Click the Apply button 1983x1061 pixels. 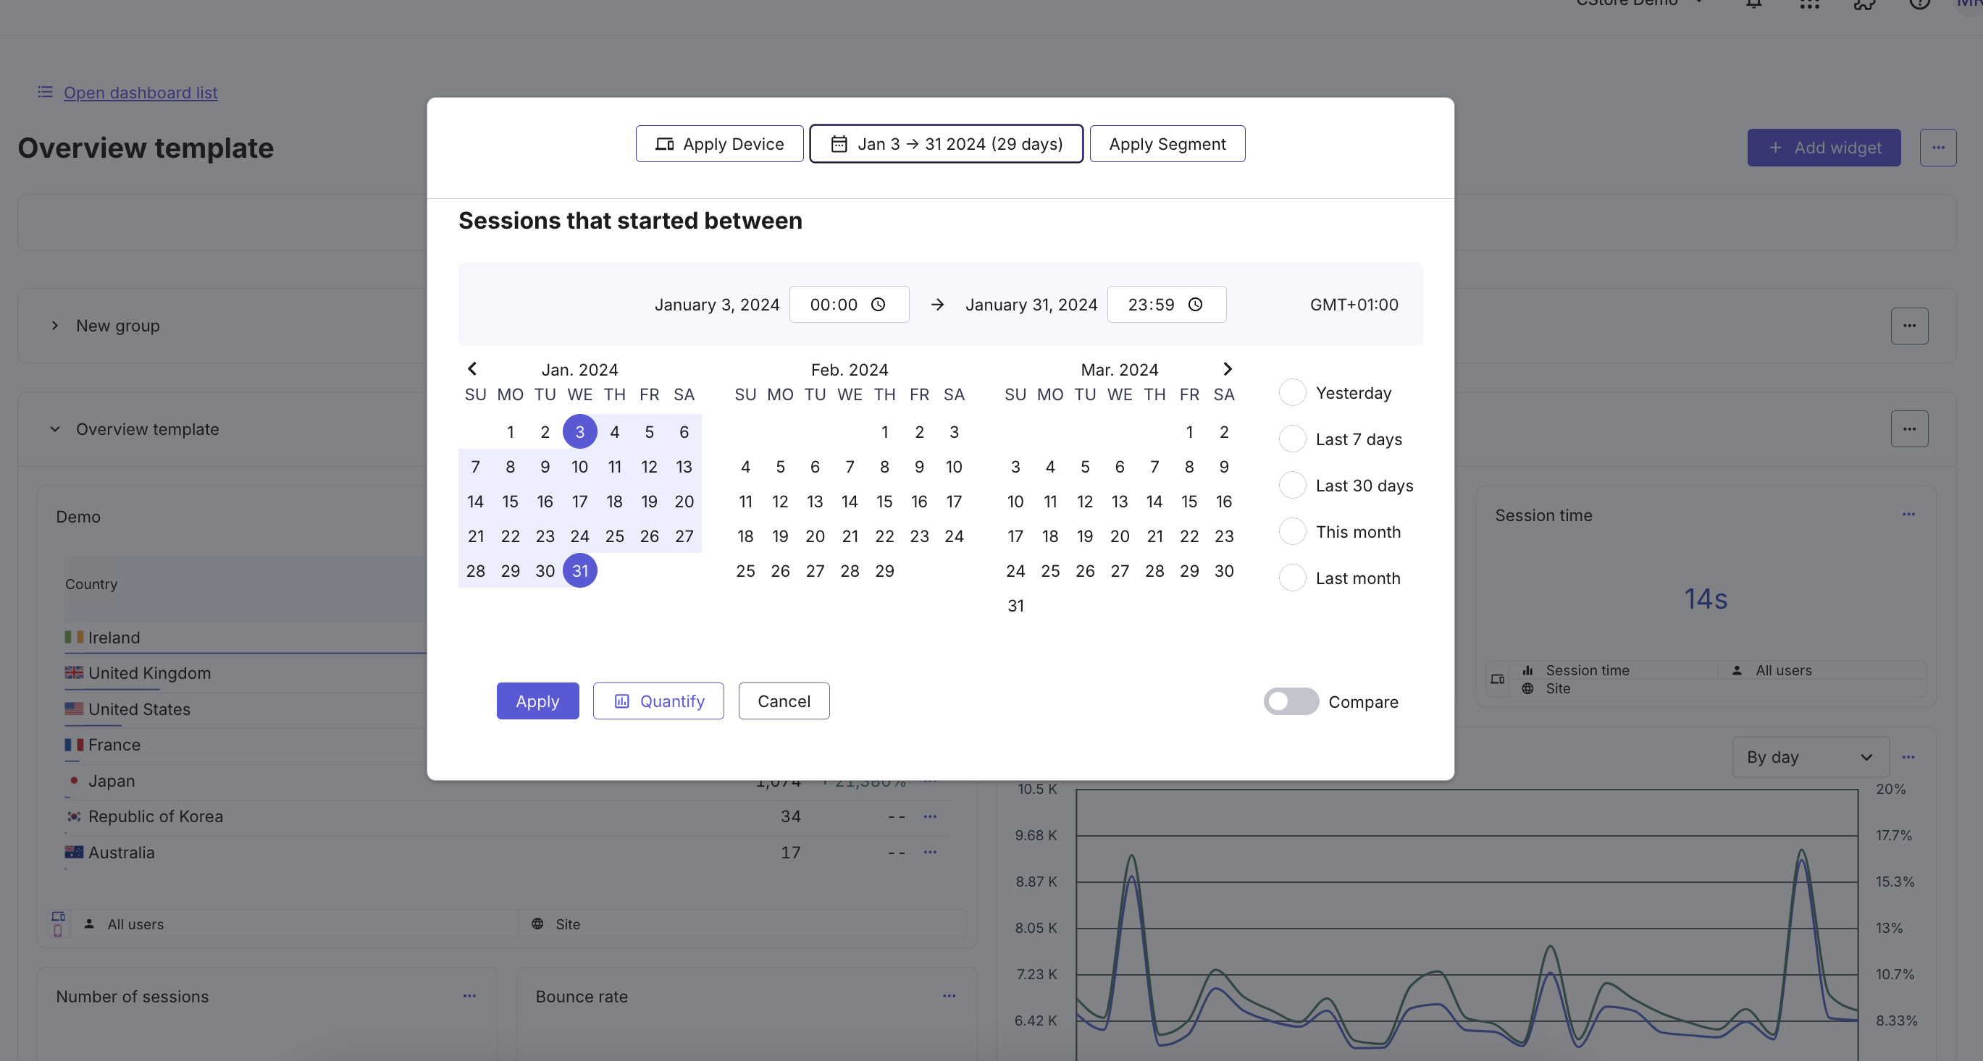537,701
